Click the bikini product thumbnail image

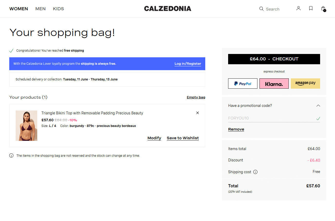pos(26,126)
